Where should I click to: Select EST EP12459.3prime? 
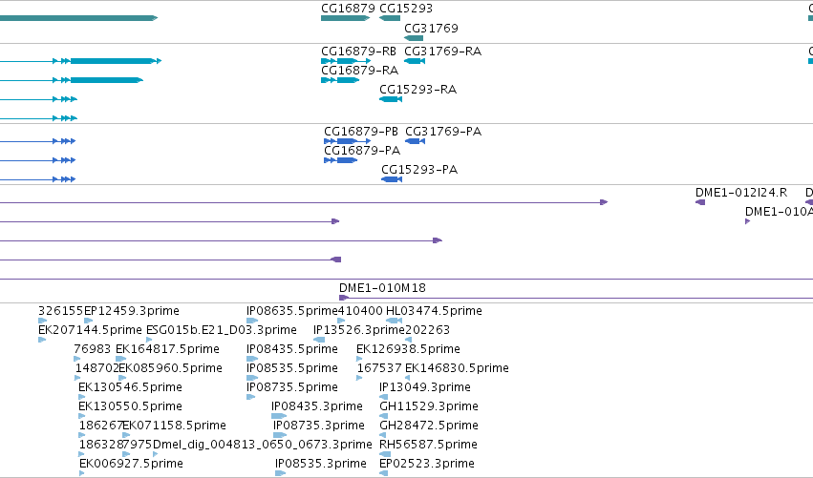132,311
